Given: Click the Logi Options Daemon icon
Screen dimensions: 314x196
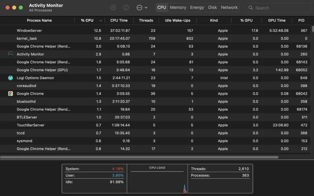Looking at the screenshot, I should tap(11, 78).
